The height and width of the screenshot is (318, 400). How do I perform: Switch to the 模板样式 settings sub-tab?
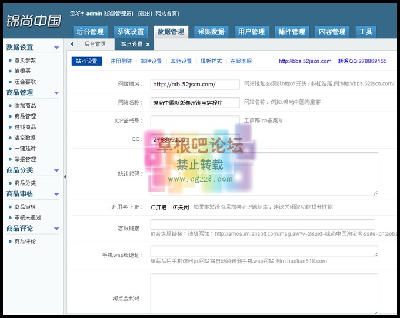(x=211, y=61)
